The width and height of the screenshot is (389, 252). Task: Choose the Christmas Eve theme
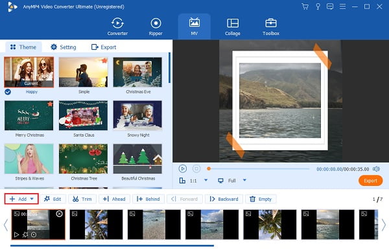point(137,72)
